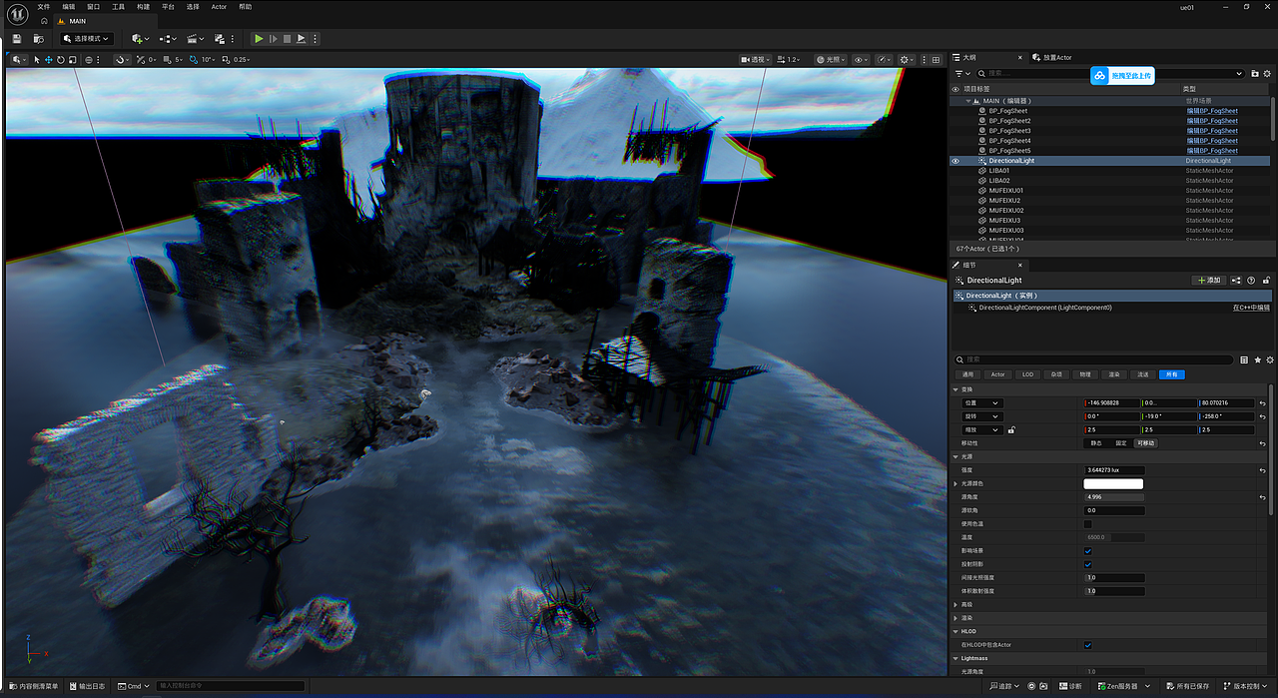Click the details help question-mark icon
1278x698 pixels.
[1251, 281]
